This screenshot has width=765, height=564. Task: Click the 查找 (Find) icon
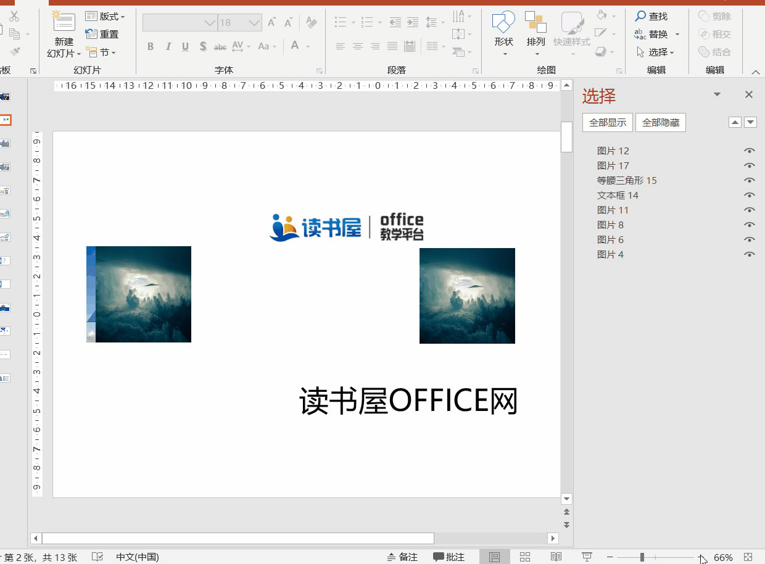[x=651, y=17]
